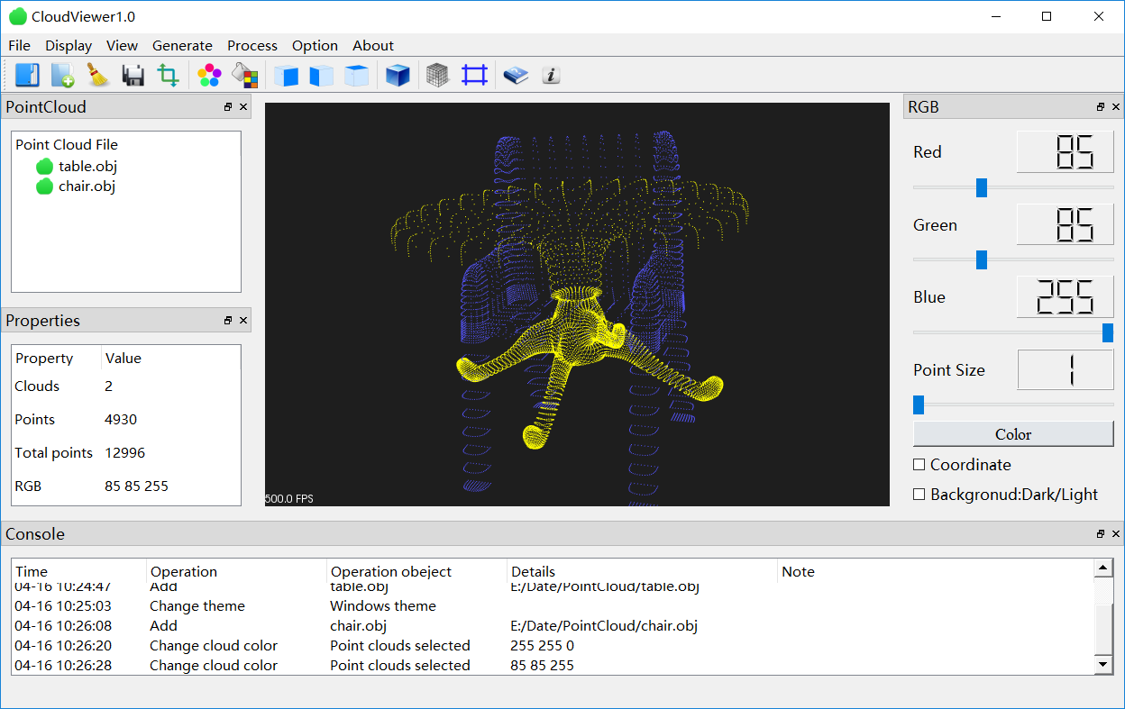Close the Properties panel
The image size is (1125, 709).
[x=243, y=321]
